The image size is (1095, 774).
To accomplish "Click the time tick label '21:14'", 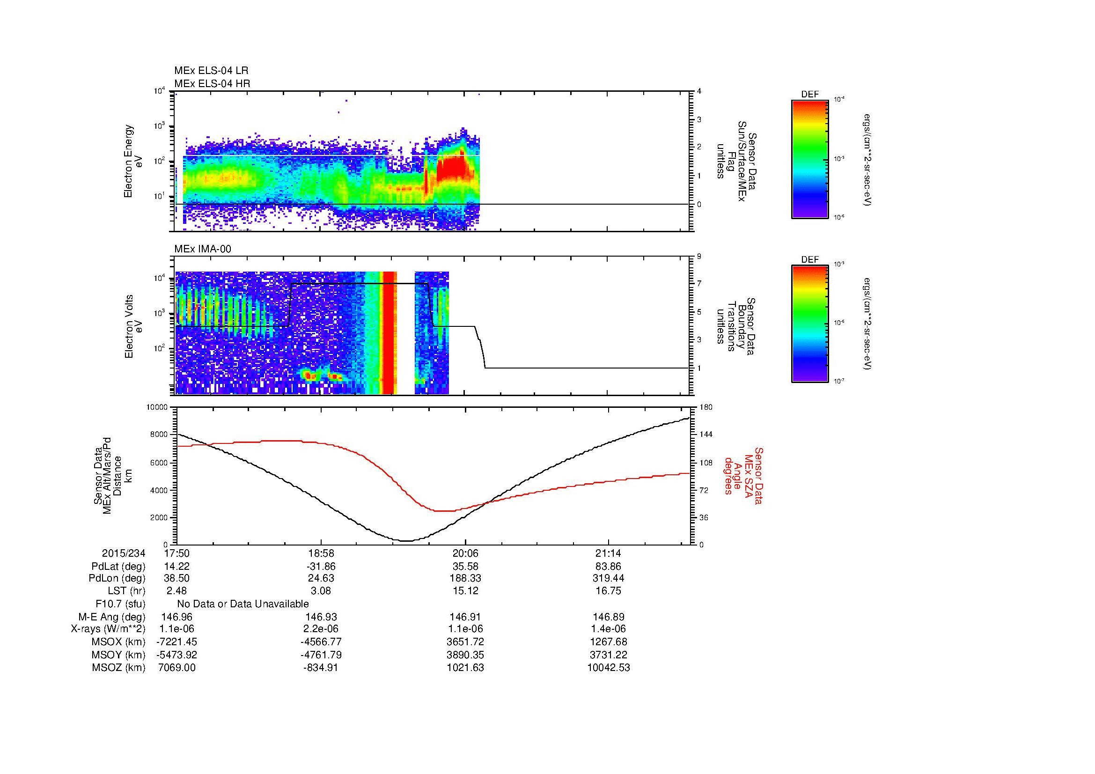I will [609, 553].
